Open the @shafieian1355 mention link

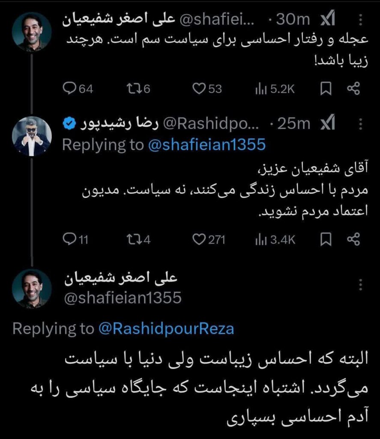click(207, 145)
